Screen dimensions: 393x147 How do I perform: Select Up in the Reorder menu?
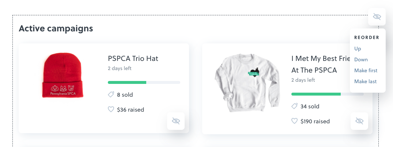358,49
